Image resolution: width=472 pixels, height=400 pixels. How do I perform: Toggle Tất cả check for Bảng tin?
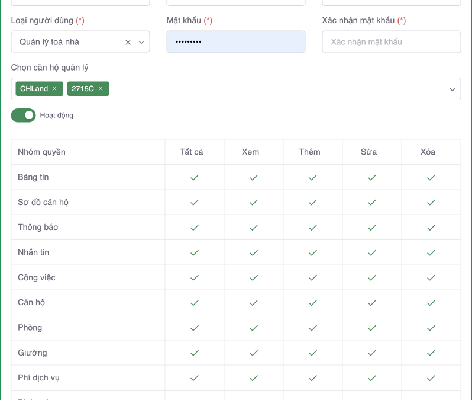click(195, 177)
